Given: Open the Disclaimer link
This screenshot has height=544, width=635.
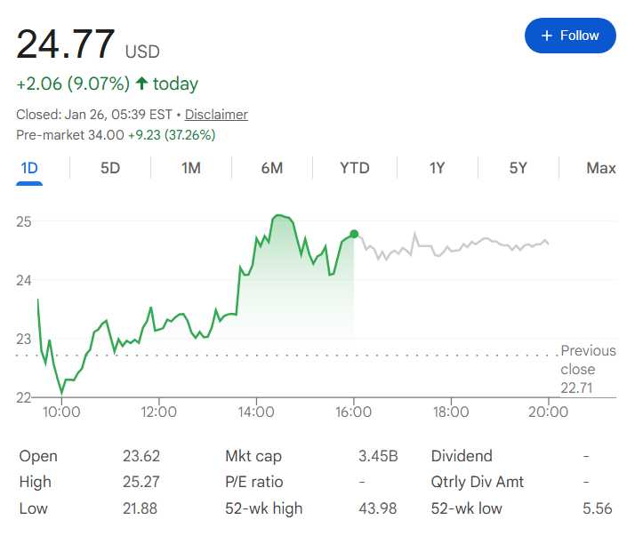Looking at the screenshot, I should coord(216,115).
